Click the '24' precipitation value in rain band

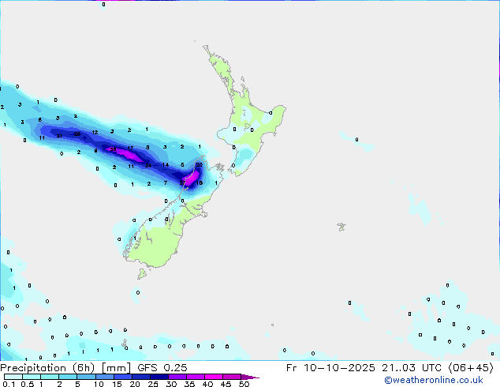pos(148,165)
